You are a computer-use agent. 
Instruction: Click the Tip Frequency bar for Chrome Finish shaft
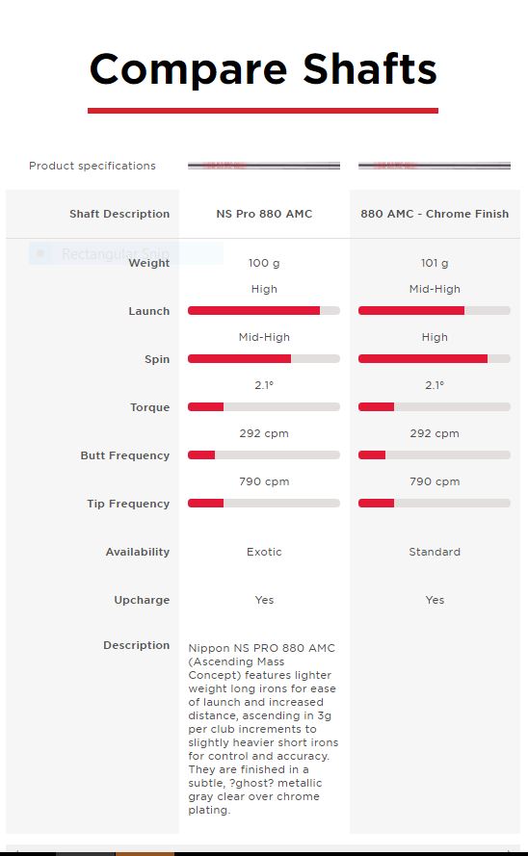point(435,503)
